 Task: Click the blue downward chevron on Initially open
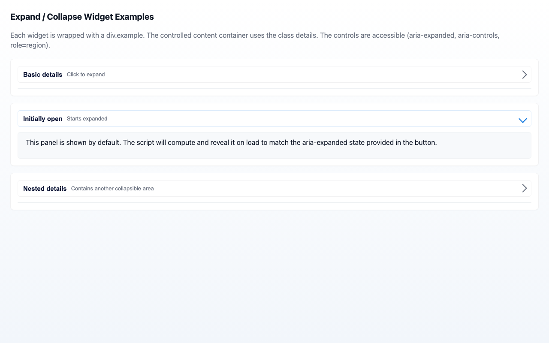click(522, 120)
